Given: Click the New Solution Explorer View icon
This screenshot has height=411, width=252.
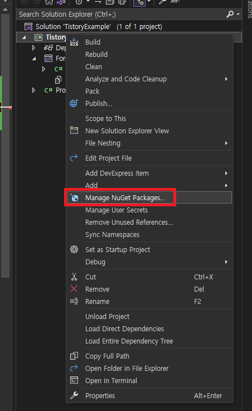Looking at the screenshot, I should [x=74, y=130].
